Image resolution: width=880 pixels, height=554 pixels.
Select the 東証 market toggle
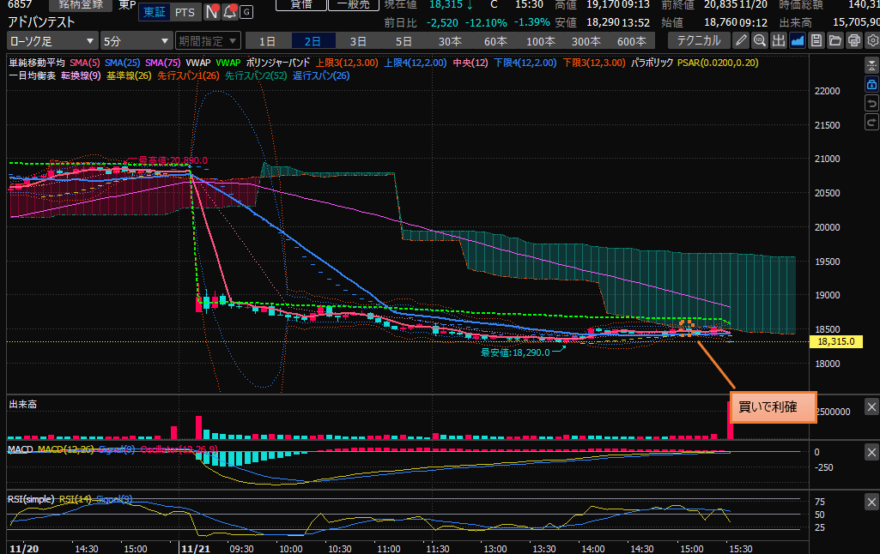(x=154, y=12)
